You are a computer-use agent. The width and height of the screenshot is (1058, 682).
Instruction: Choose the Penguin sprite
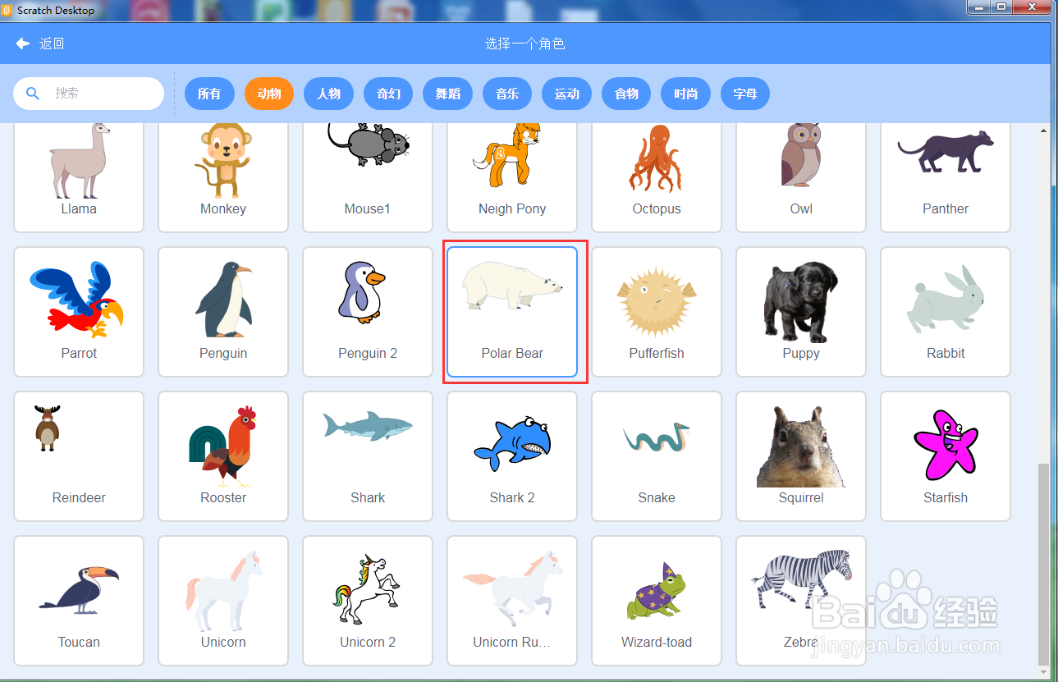pos(223,312)
